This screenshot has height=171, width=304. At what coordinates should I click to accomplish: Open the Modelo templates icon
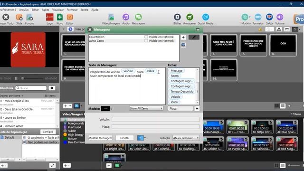245,17
